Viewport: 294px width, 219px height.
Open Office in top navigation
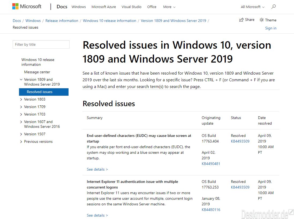[152, 7]
